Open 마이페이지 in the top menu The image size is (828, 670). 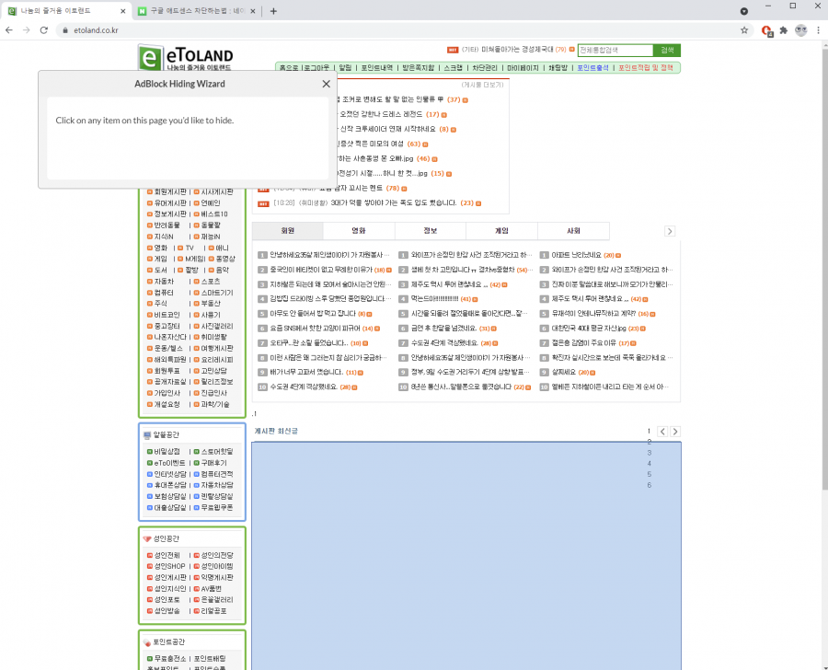(x=523, y=67)
